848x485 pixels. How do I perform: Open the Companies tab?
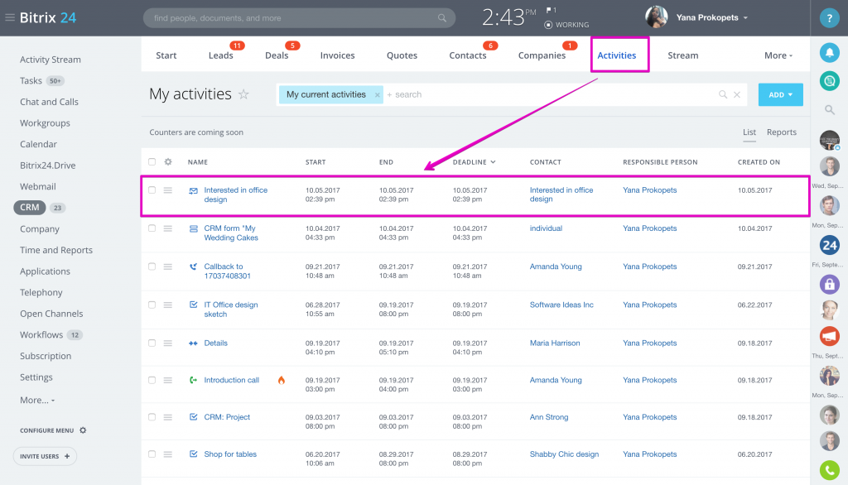coord(542,55)
